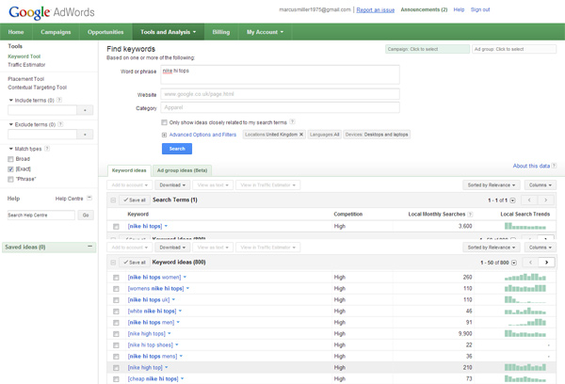
Task: Select checkbox for [nike hi tops women]
Action: (x=116, y=278)
